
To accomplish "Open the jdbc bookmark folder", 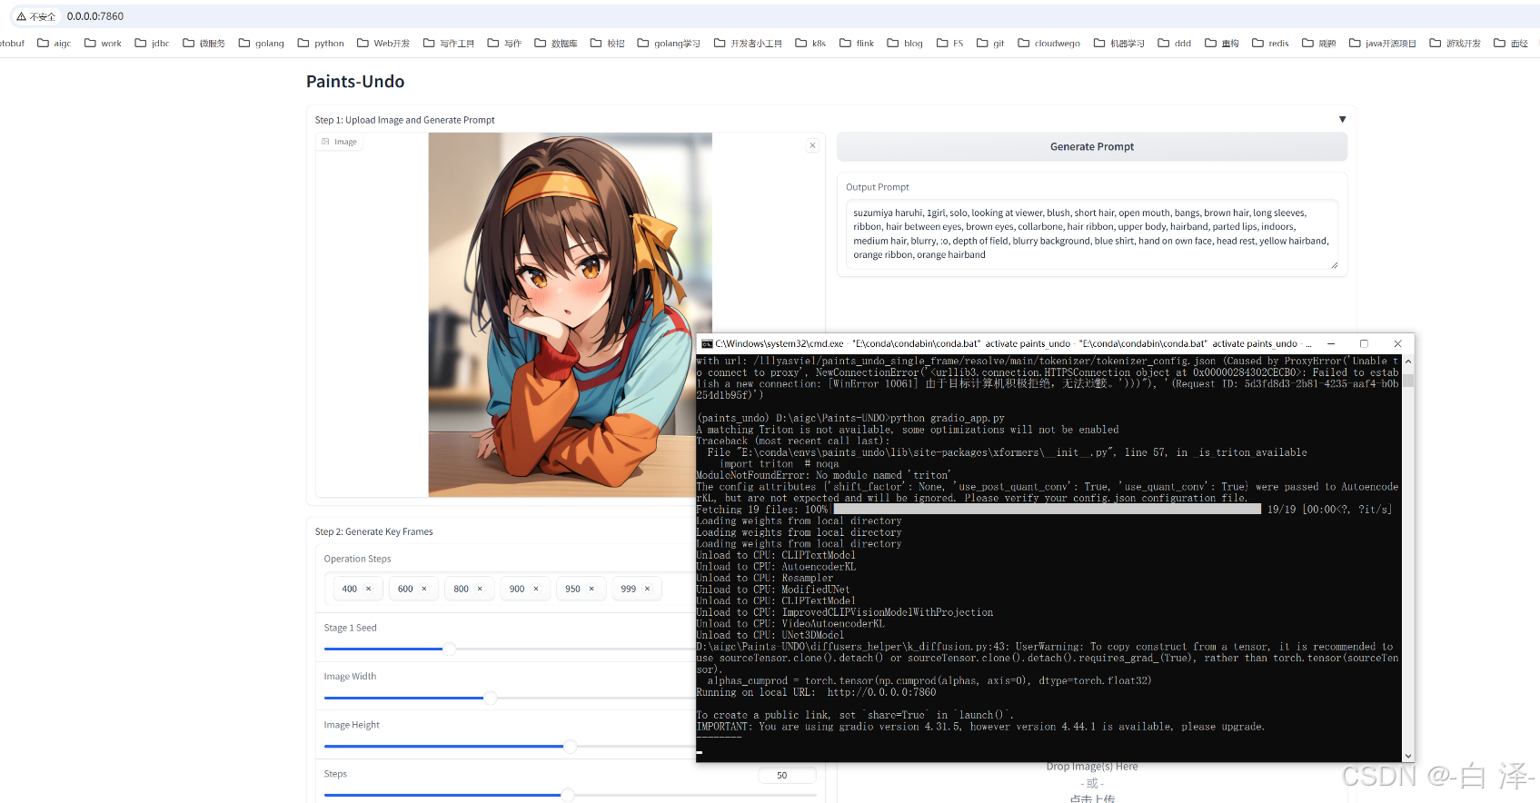I will [x=152, y=43].
